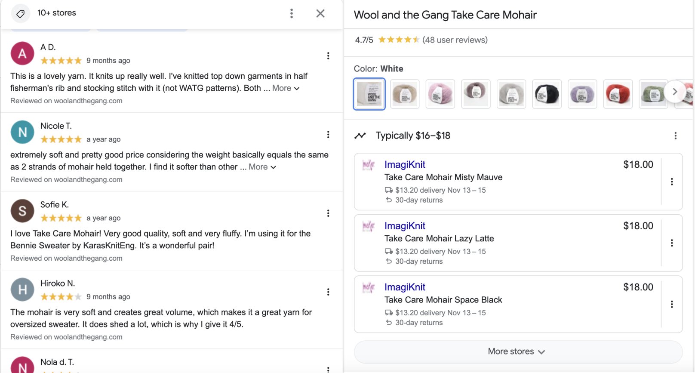The image size is (695, 373).
Task: Pick the black yarn color swatch
Action: (547, 94)
